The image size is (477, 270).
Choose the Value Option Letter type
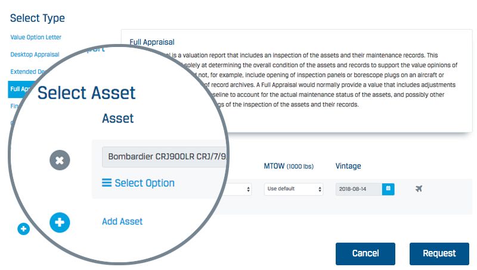(36, 37)
